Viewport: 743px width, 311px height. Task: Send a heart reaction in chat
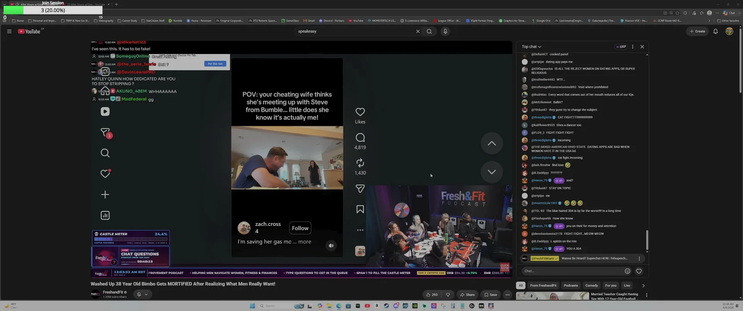coord(639,271)
